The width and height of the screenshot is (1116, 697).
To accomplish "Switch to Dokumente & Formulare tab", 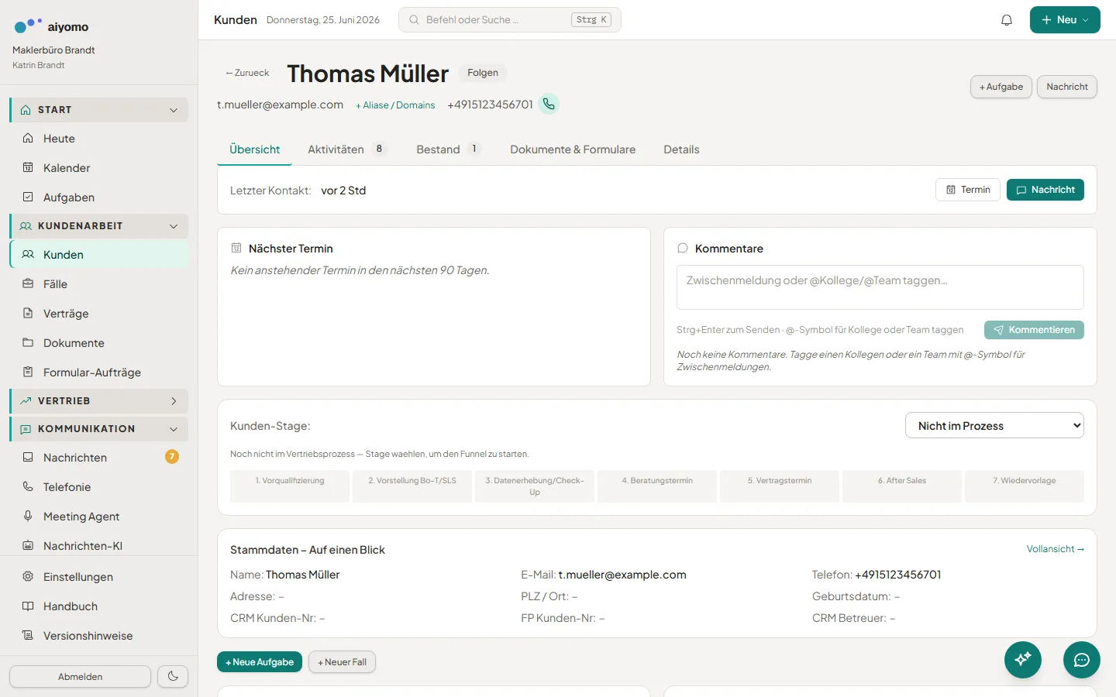I will pyautogui.click(x=573, y=149).
